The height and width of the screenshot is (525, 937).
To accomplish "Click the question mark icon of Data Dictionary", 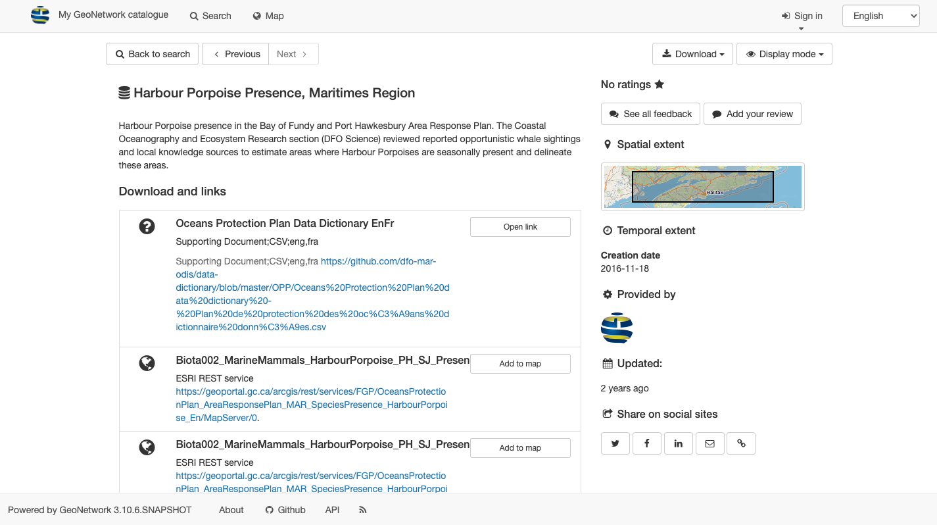I will coord(147,226).
